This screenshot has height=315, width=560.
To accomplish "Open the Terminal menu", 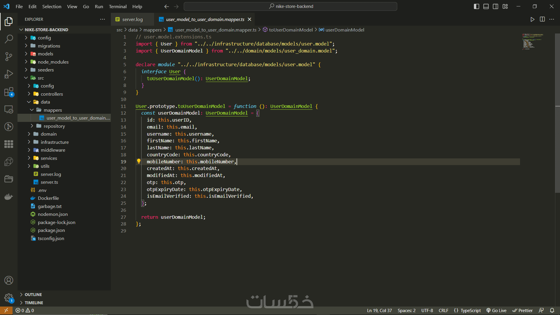I will (x=118, y=6).
